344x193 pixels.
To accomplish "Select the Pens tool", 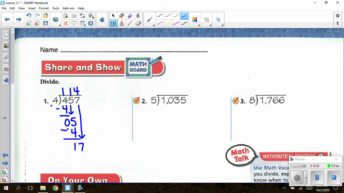I will pyautogui.click(x=113, y=23).
